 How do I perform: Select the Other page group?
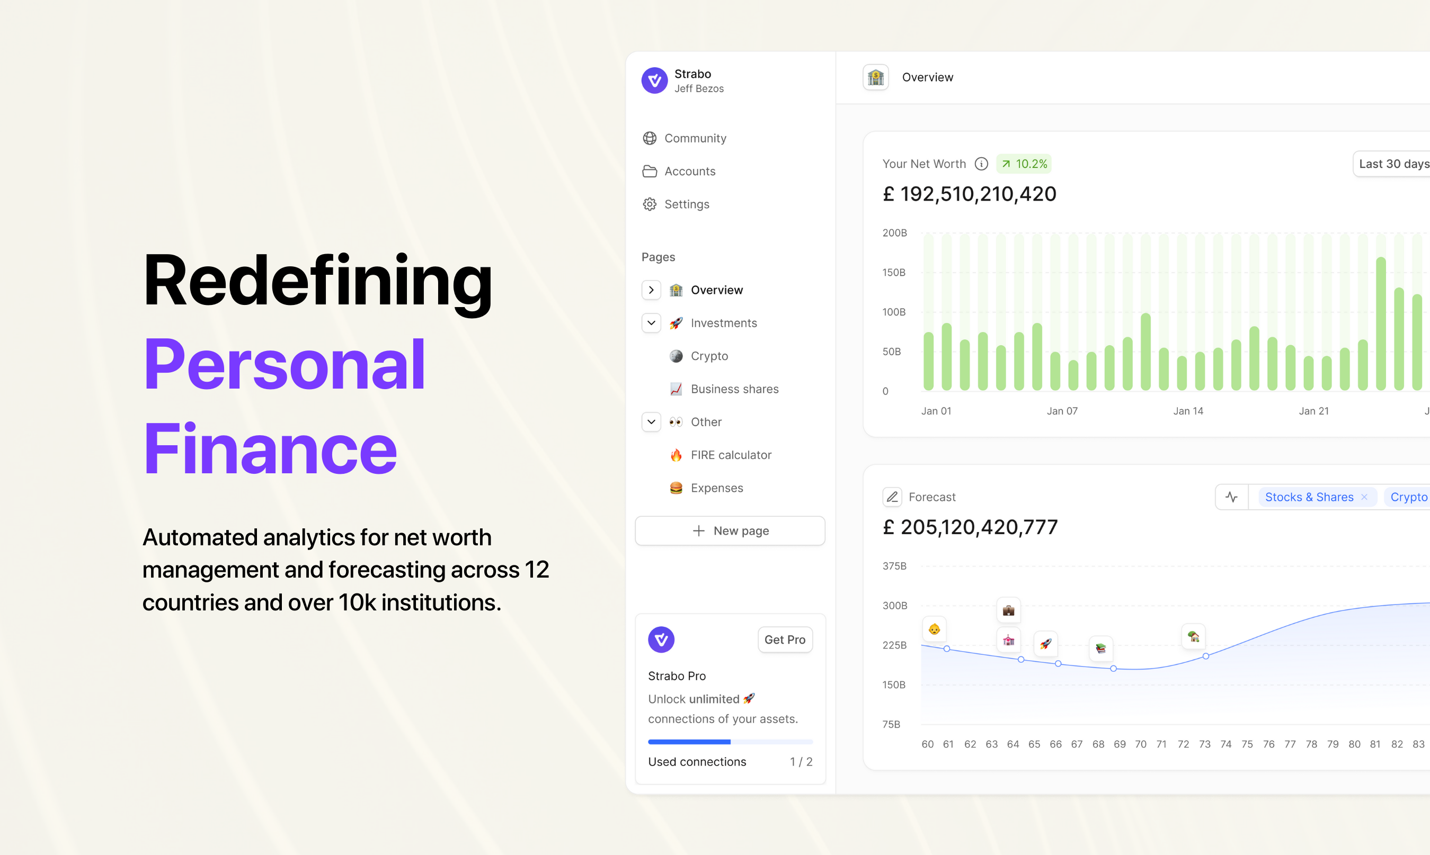[706, 422]
